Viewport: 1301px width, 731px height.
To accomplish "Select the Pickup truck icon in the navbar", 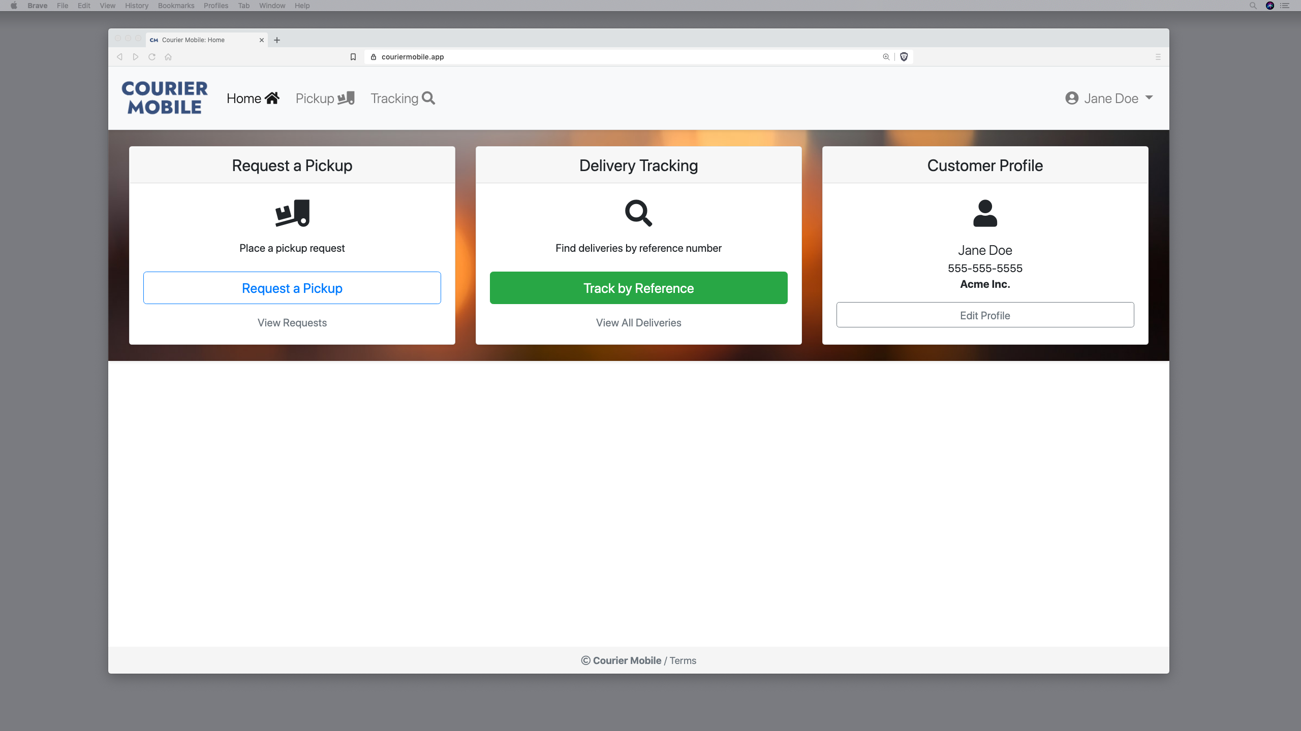I will pos(346,98).
